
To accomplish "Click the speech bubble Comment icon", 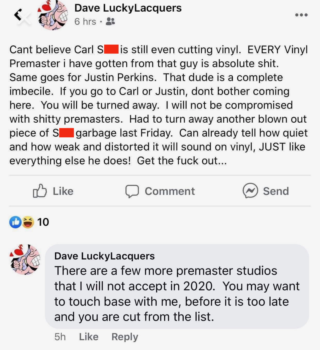I will pyautogui.click(x=132, y=191).
